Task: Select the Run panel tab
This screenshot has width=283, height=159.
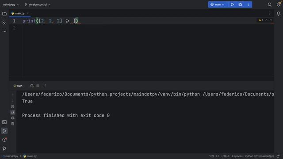Action: point(18,86)
